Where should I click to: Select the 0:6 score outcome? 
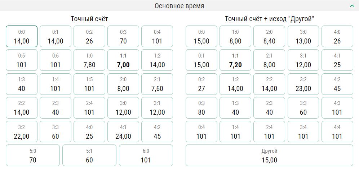[x=56, y=60]
